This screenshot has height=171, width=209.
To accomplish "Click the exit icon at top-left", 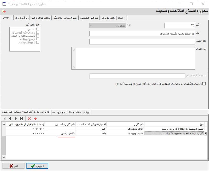I will [x=3, y=11].
